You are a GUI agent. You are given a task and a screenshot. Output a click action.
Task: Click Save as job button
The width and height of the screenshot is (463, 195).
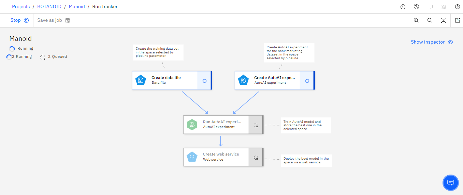pos(54,20)
